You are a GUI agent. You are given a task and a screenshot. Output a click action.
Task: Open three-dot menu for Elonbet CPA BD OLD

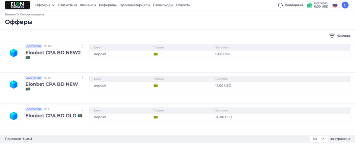point(83,109)
